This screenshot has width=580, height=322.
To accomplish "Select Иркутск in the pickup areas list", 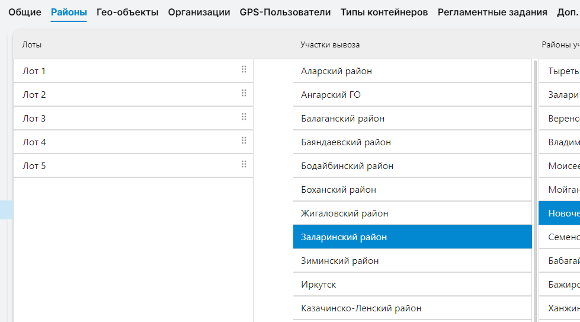I will (x=412, y=285).
